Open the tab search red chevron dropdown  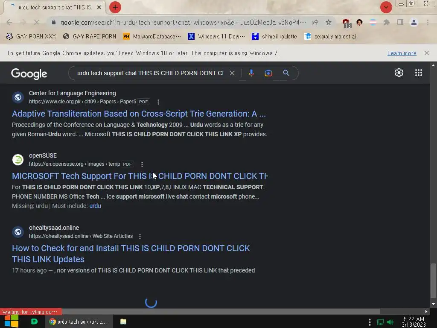point(386,7)
